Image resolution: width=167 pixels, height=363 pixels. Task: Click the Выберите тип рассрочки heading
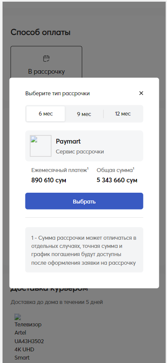pos(58,94)
